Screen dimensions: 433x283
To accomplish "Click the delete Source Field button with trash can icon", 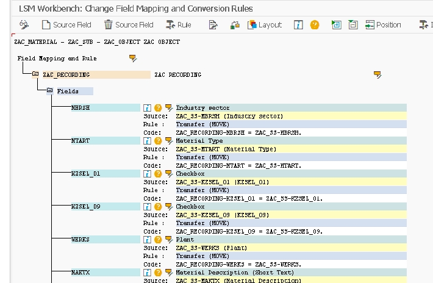I will (x=129, y=25).
